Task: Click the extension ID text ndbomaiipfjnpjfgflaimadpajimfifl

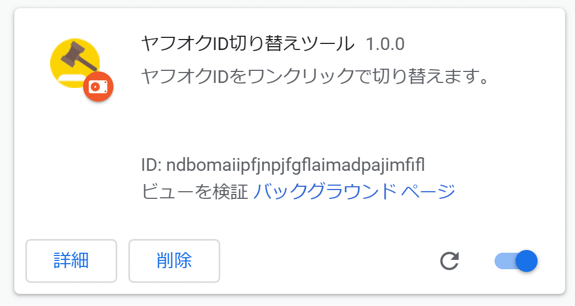Action: coord(296,165)
